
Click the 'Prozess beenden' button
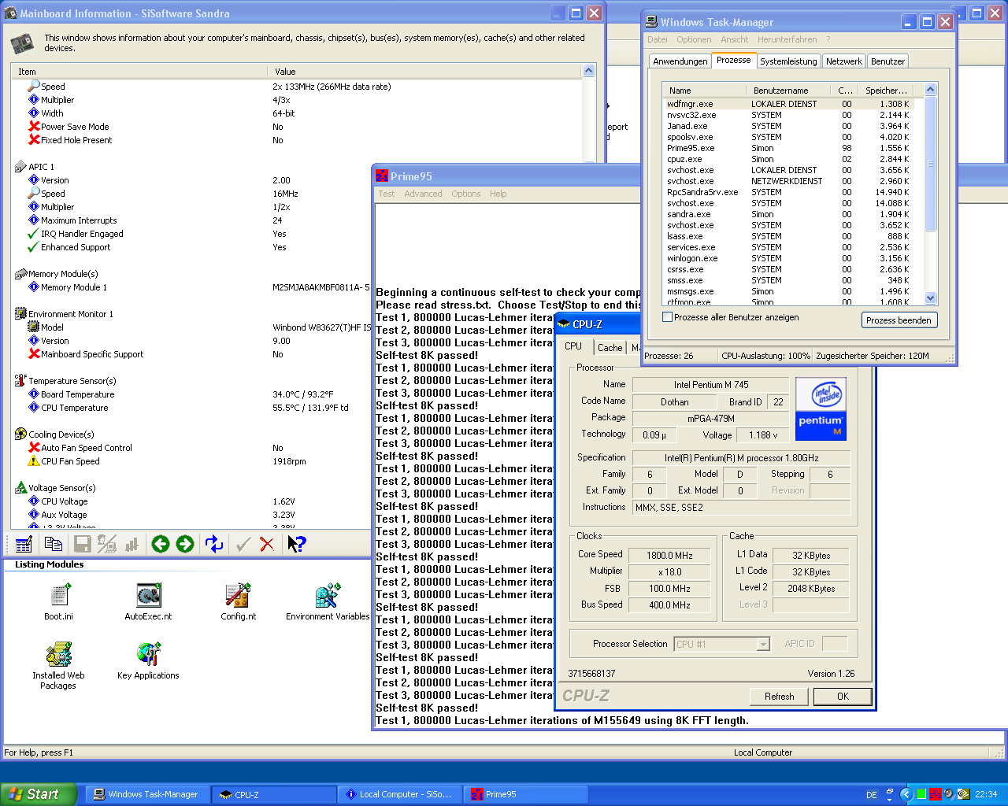[x=899, y=320]
